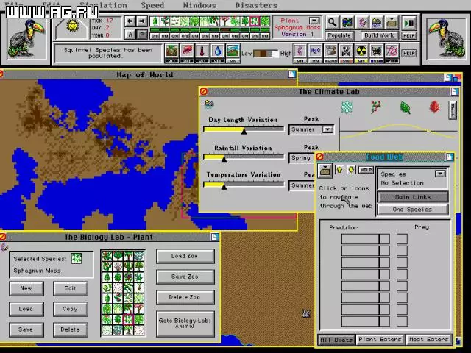Viewport: 471px width, 353px height.
Task: Click Goto Biology Lab: Animal button
Action: tap(185, 321)
